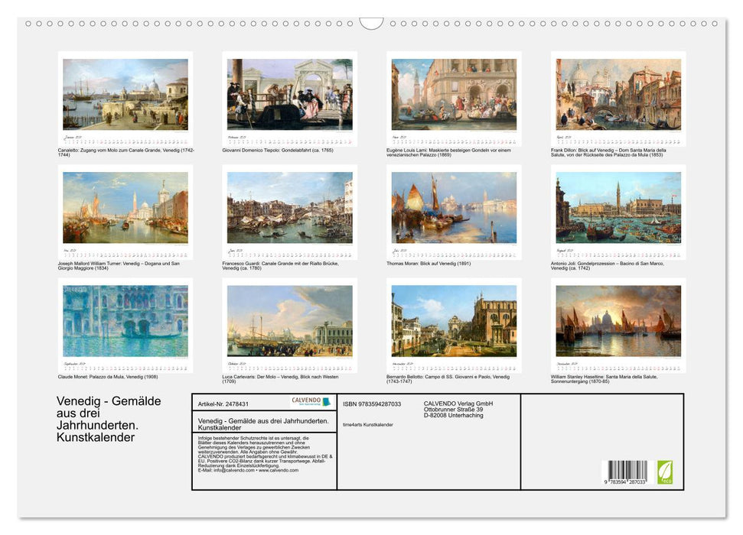743x535 pixels.
Task: Click caption 'Eugène Louis Lami: Maskierte besteigen Gondeln'
Action: tap(448, 152)
